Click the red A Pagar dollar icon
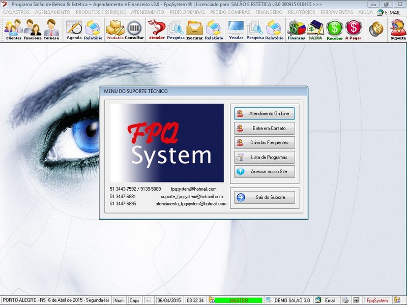The height and width of the screenshot is (305, 407). click(353, 29)
